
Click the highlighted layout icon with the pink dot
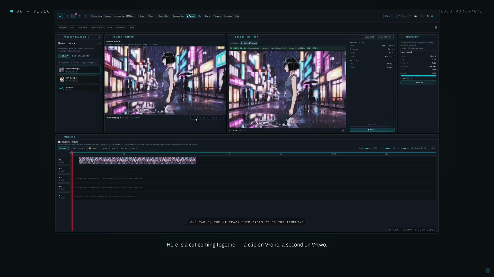pos(74,16)
